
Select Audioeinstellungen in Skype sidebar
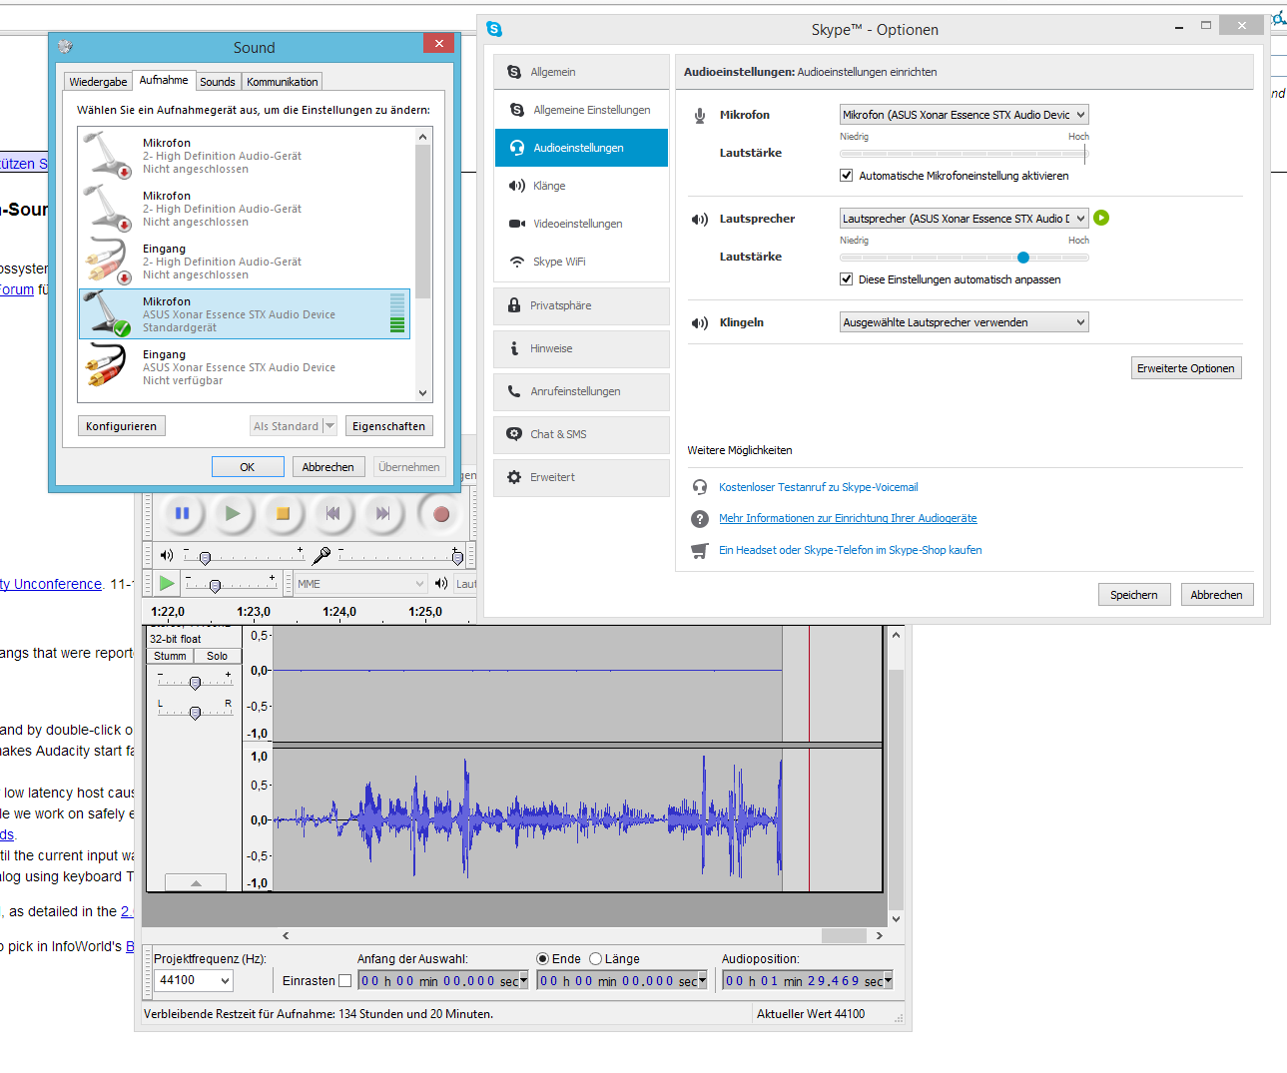click(x=582, y=148)
